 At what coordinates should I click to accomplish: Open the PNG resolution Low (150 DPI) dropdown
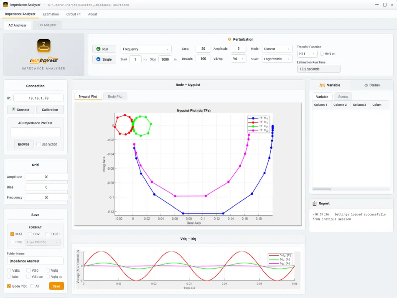click(x=43, y=242)
